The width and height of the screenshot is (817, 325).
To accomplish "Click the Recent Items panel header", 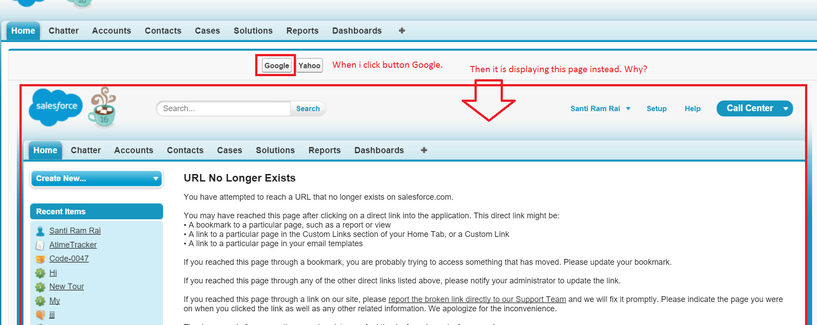I will [97, 212].
